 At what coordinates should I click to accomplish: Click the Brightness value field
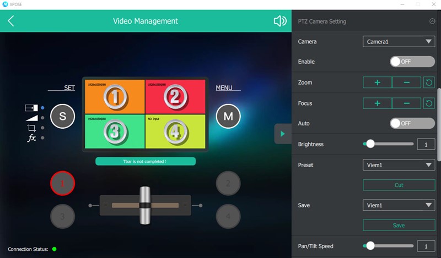click(426, 144)
